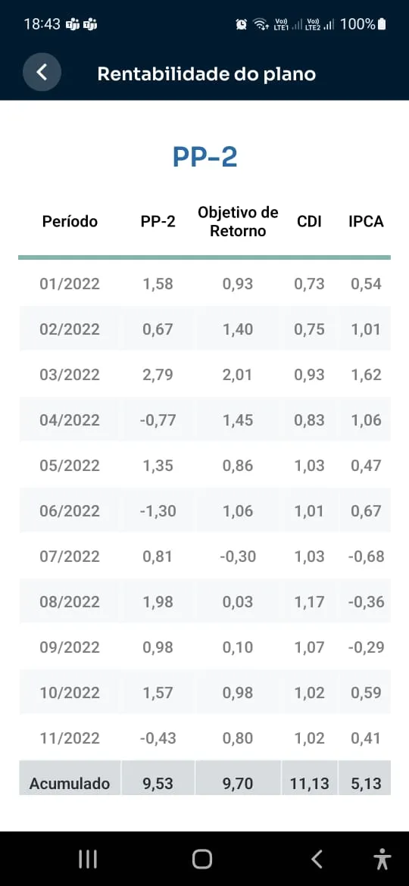Select the IPCA column header
Screen dimensions: 409x886
366,221
